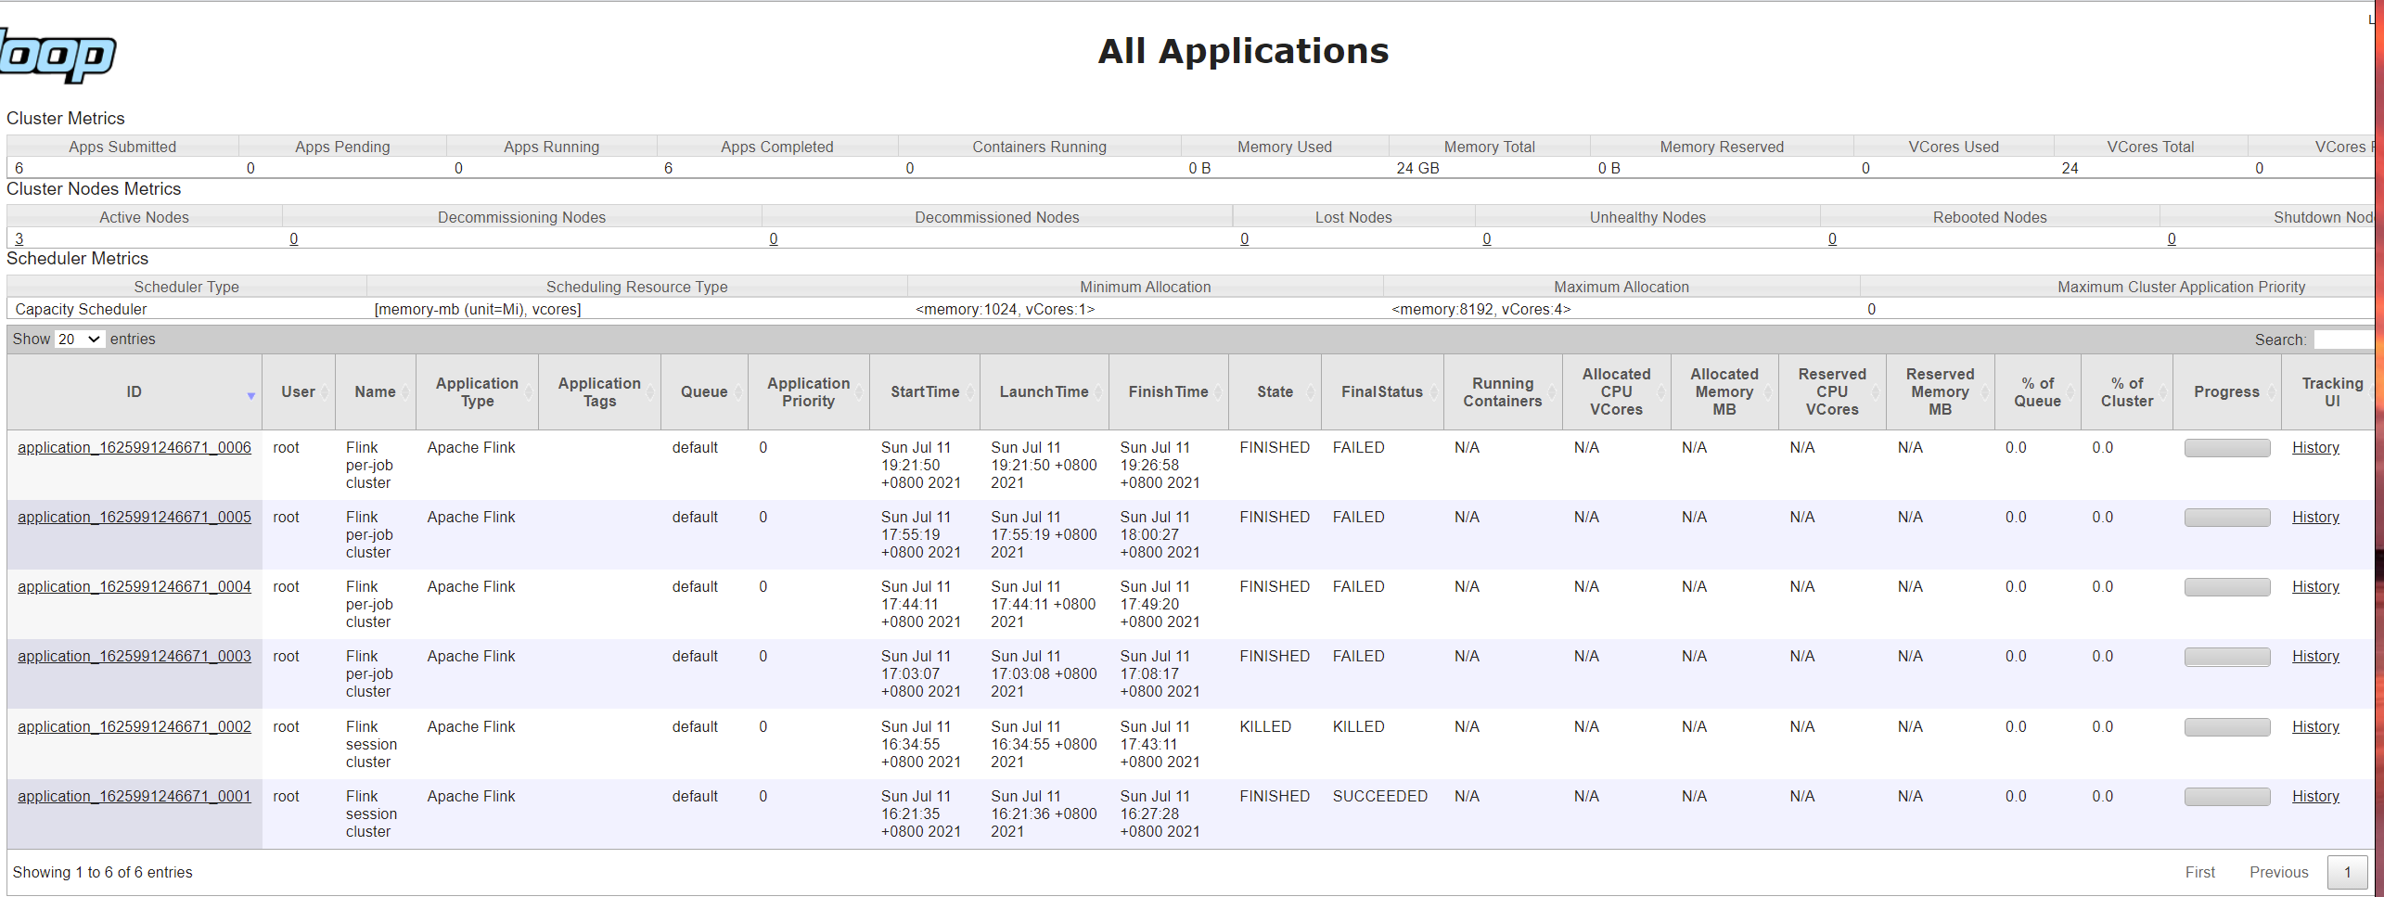Sort by Reserved CPU VCores column
This screenshot has width=2384, height=897.
click(1832, 392)
